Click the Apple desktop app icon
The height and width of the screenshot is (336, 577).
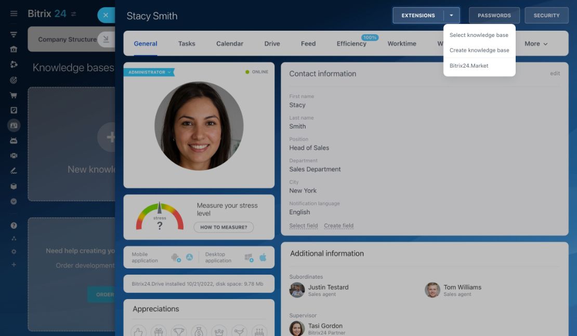(x=263, y=257)
